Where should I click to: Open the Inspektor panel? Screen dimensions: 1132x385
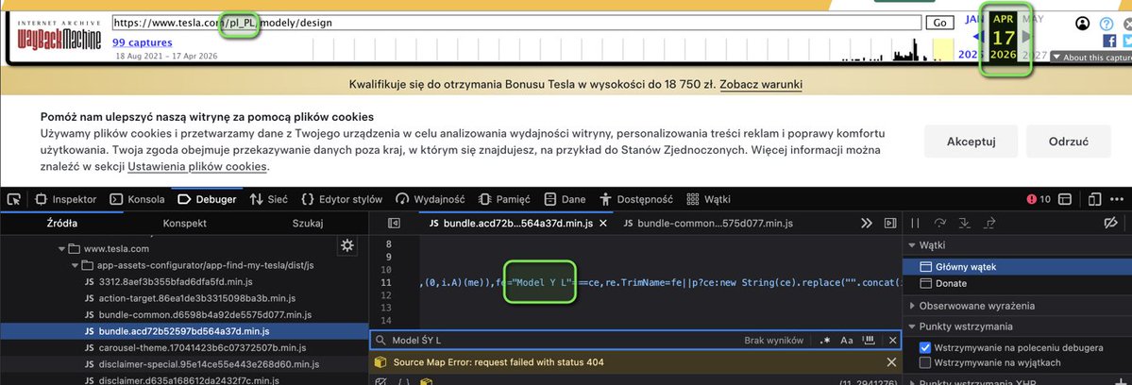(x=66, y=199)
